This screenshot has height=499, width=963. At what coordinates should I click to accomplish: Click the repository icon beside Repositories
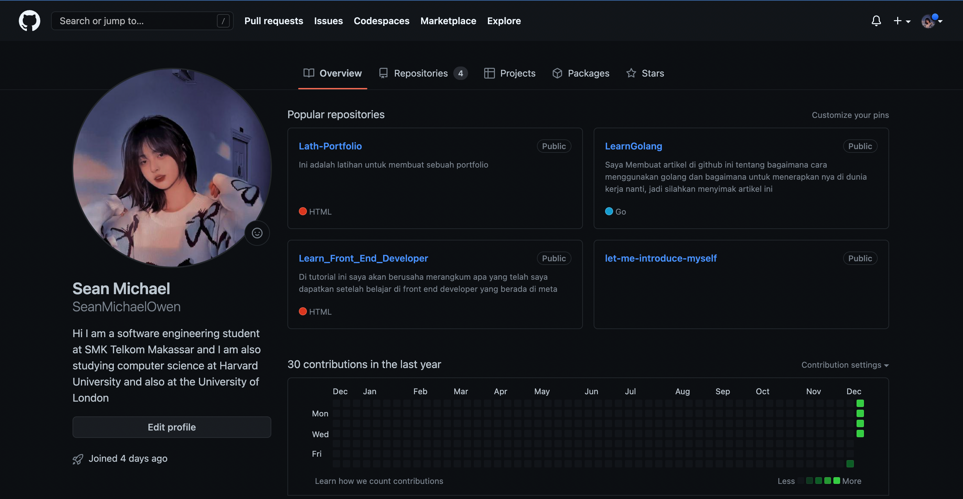[383, 73]
